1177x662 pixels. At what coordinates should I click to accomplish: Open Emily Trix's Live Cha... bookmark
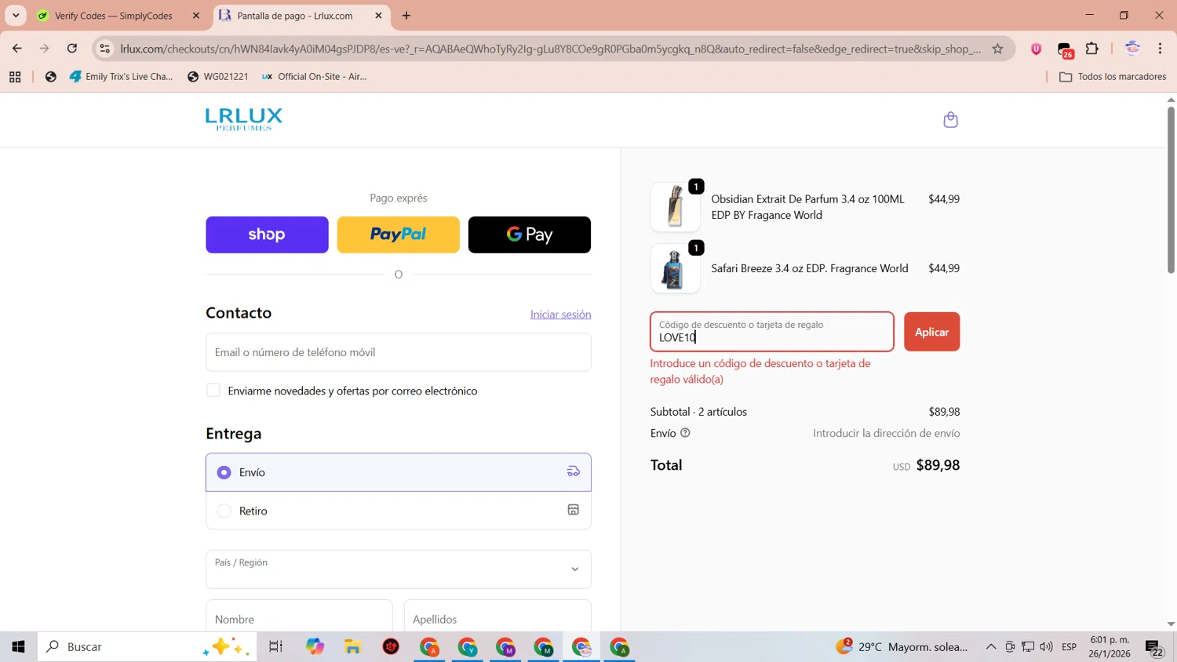click(121, 77)
